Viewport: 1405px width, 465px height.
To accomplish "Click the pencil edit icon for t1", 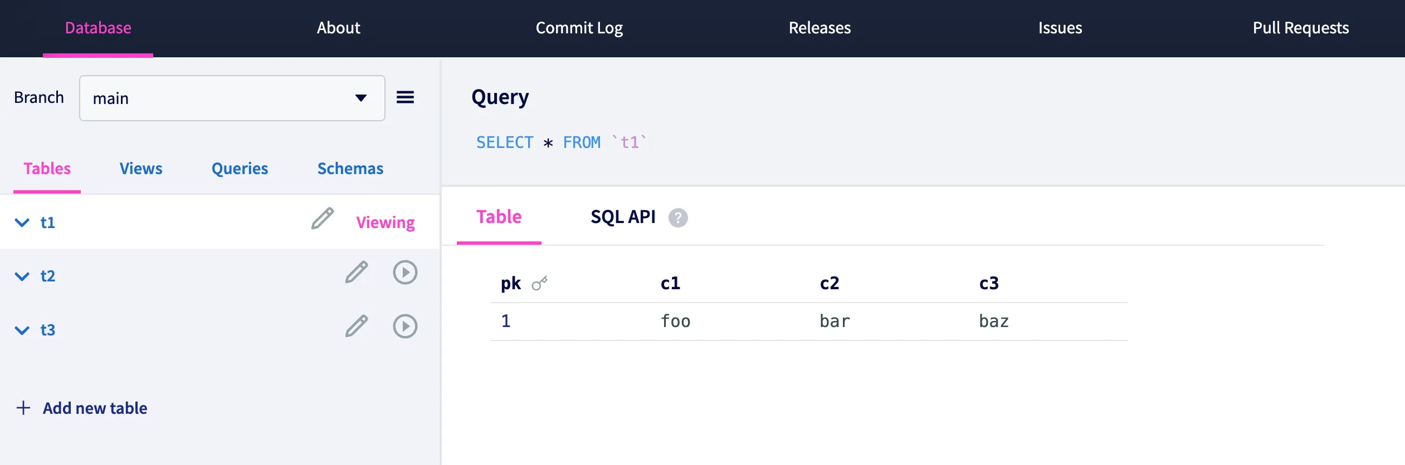I will pyautogui.click(x=322, y=219).
